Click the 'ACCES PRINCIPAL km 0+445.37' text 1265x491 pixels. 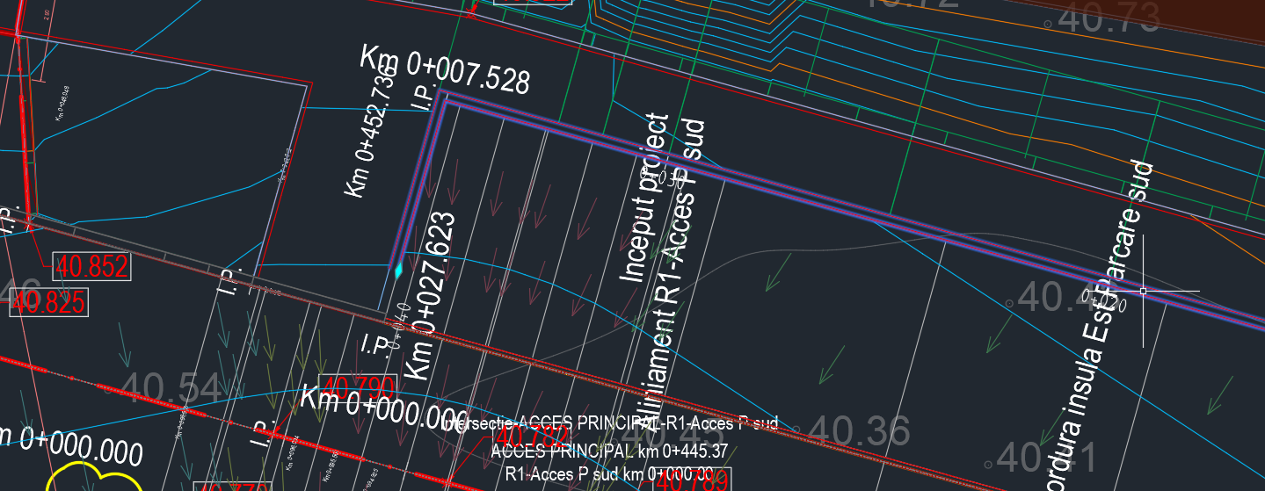tap(609, 451)
